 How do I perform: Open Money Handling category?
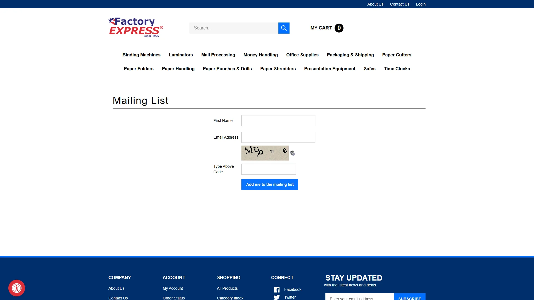pos(261,55)
